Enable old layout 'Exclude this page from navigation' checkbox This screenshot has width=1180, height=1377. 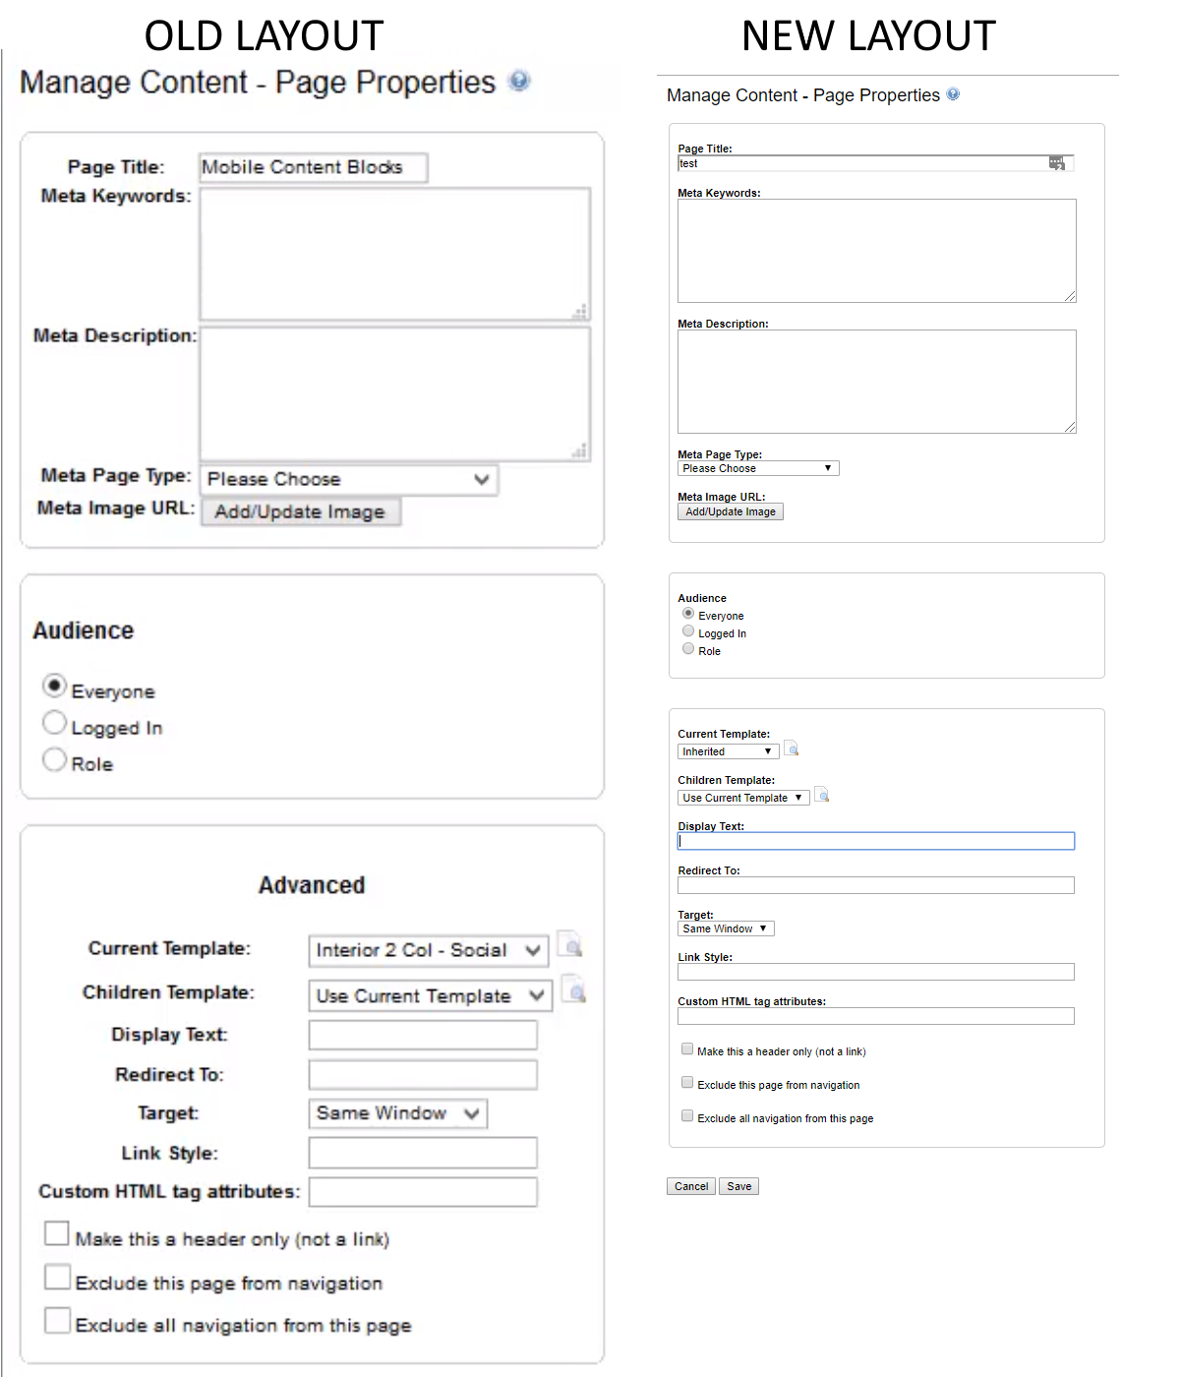coord(57,1278)
